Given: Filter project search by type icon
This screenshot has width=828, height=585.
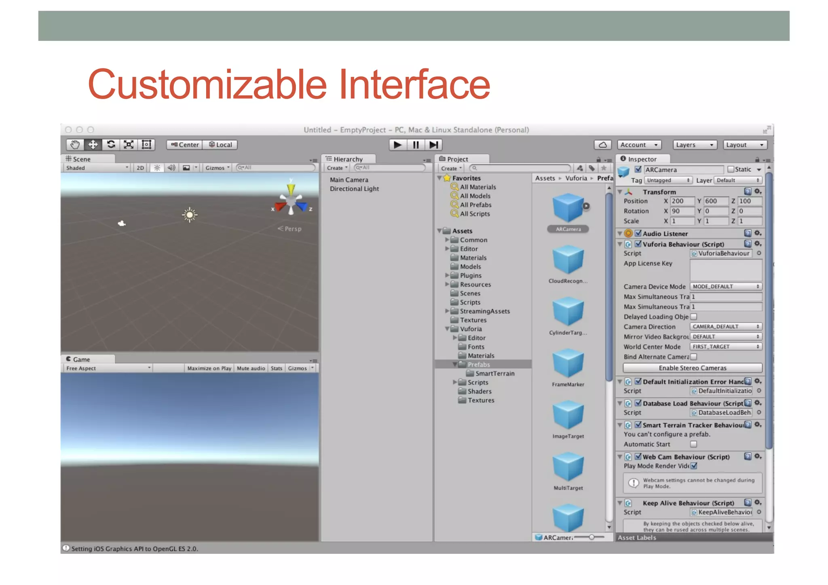Looking at the screenshot, I should (x=580, y=168).
